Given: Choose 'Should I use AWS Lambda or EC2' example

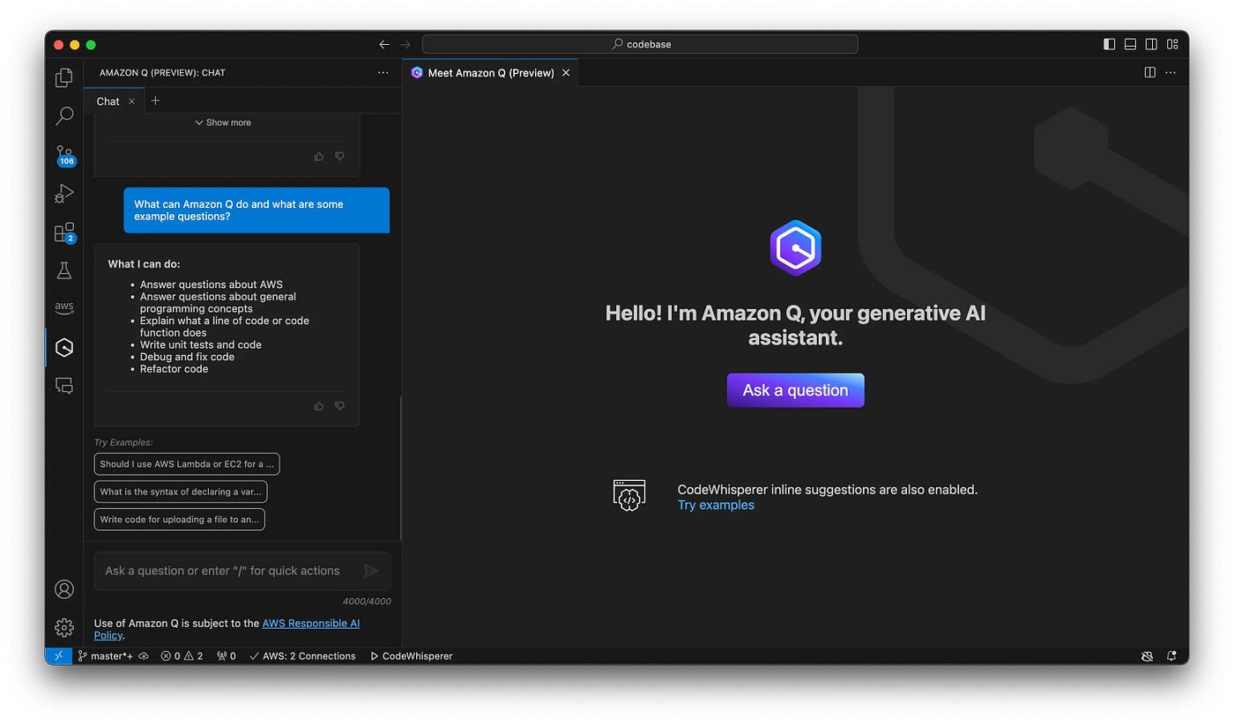Looking at the screenshot, I should pos(187,464).
